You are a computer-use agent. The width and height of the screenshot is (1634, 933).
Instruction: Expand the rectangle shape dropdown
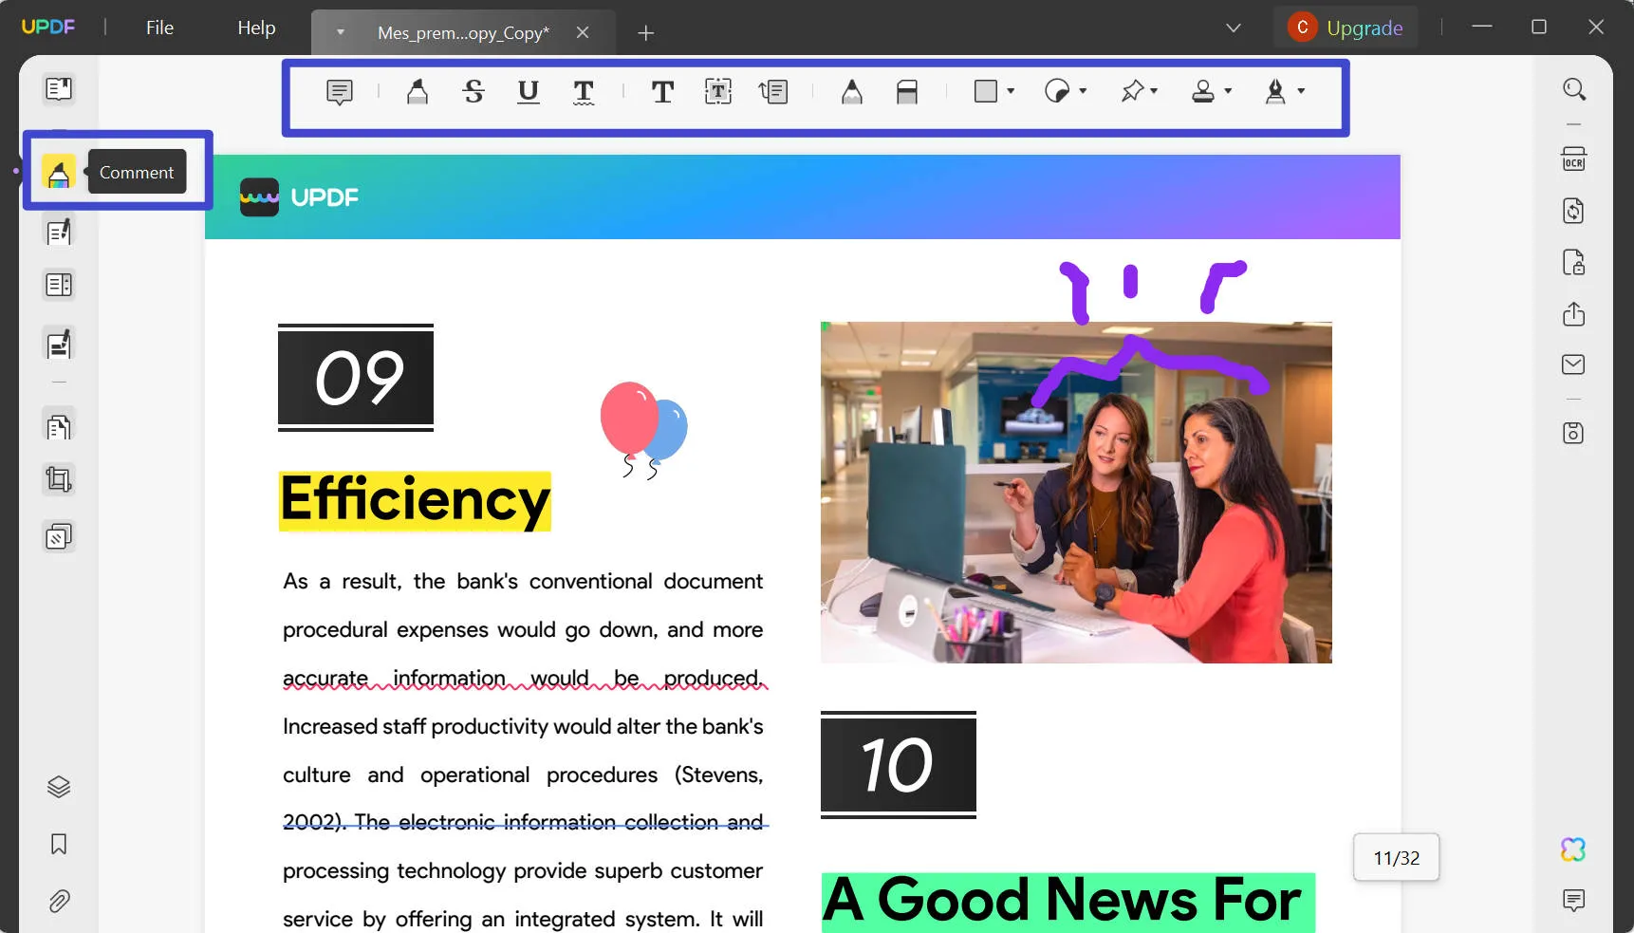[x=1011, y=91]
